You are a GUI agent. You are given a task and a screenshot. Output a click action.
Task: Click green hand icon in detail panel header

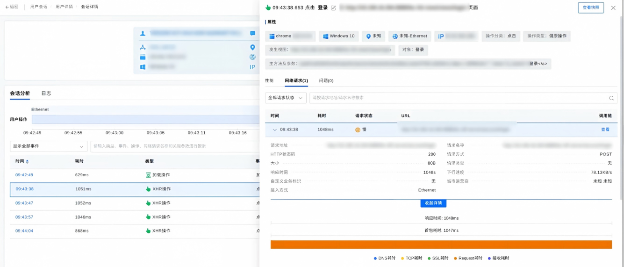click(268, 7)
